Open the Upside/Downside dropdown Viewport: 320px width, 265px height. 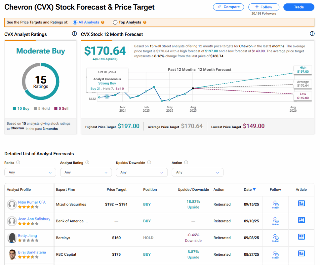[142, 172]
